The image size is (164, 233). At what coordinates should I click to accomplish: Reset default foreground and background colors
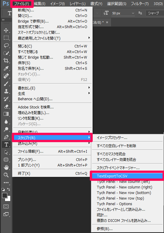pyautogui.click(x=3, y=189)
